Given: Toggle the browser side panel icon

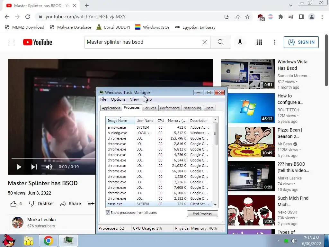Looking at the screenshot, I should pyautogui.click(x=301, y=17).
